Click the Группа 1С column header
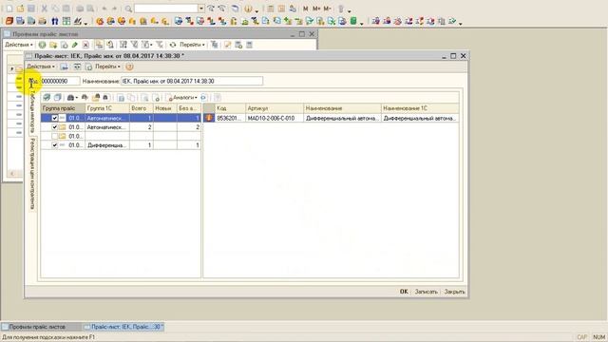 107,108
